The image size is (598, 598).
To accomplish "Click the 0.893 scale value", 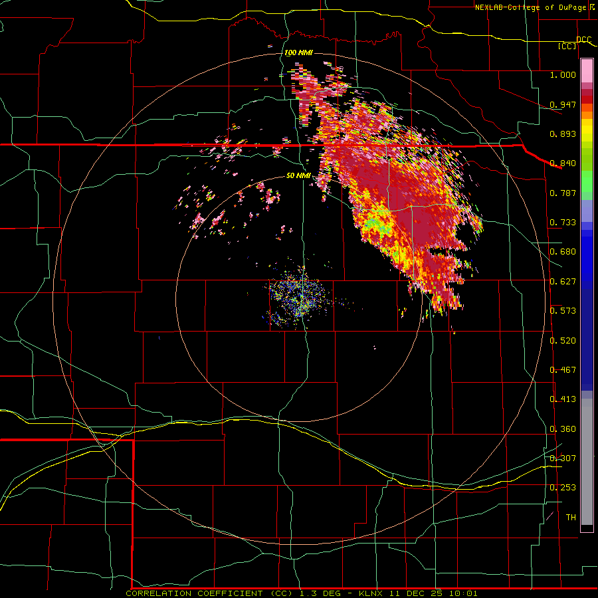I will click(x=563, y=134).
